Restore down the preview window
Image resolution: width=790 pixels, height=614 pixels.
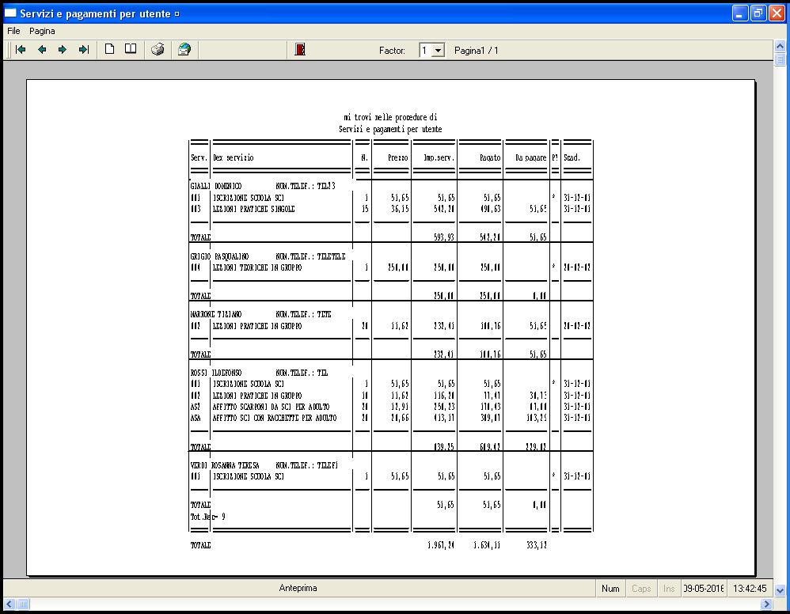758,13
